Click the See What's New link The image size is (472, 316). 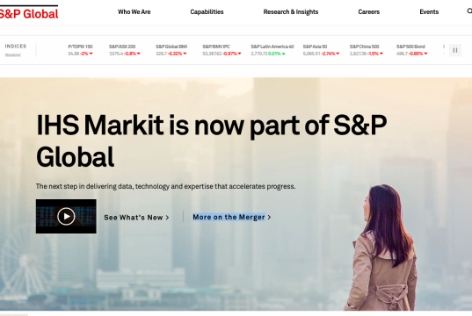[136, 218]
